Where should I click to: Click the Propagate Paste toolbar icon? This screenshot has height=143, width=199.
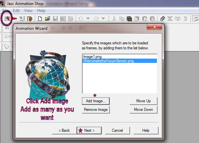178,19
